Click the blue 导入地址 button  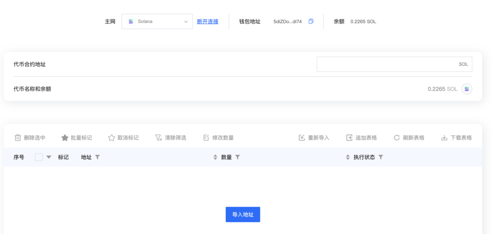(x=243, y=214)
